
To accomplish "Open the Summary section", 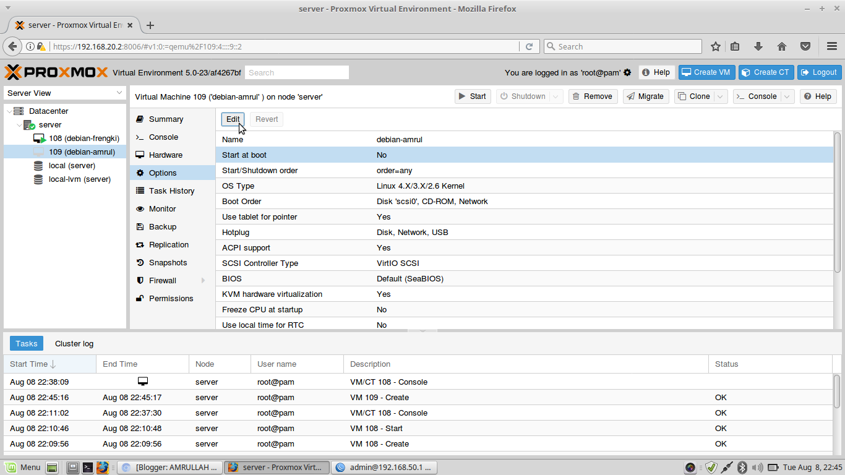I will tap(173, 119).
